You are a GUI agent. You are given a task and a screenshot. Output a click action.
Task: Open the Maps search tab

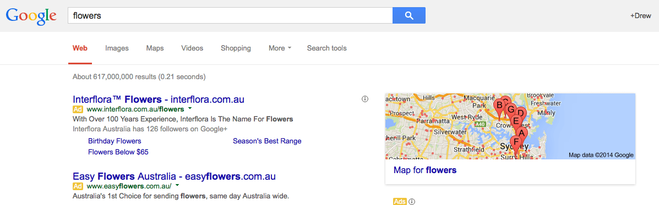(x=155, y=48)
